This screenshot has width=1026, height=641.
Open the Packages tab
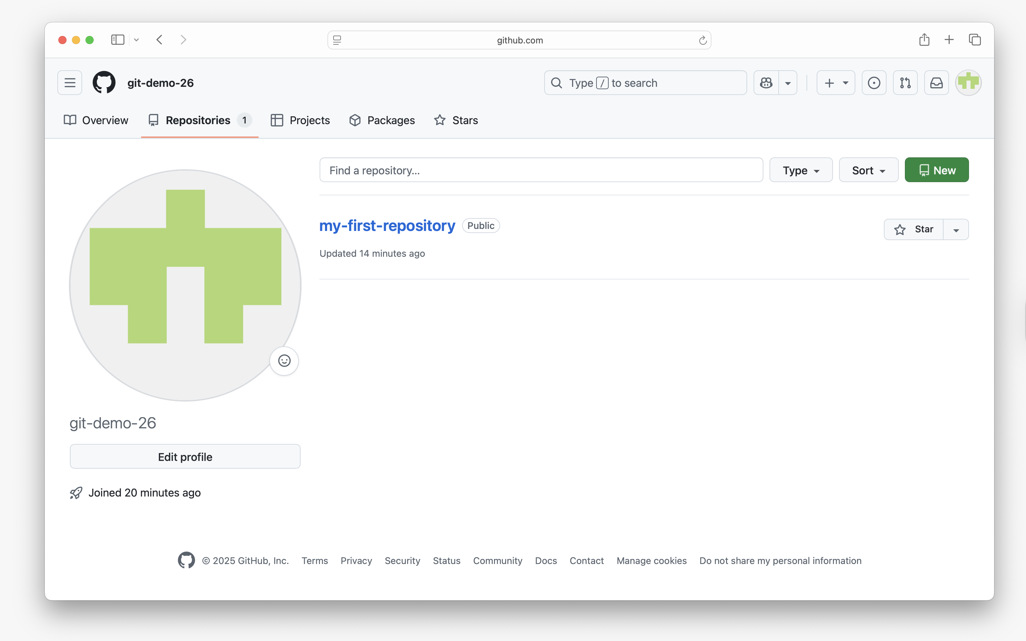[x=391, y=120]
